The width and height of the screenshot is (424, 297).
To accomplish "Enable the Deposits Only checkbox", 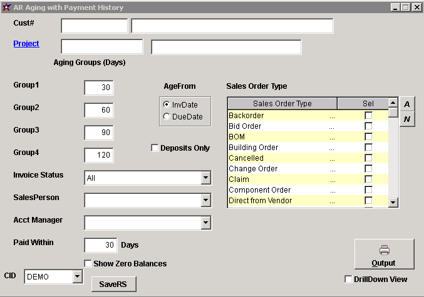I will click(155, 148).
